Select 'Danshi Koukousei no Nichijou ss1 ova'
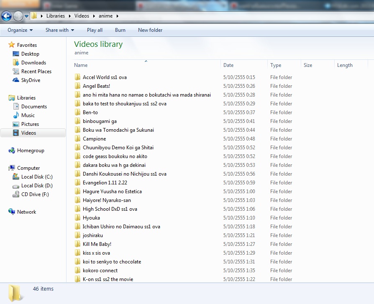 pos(125,174)
